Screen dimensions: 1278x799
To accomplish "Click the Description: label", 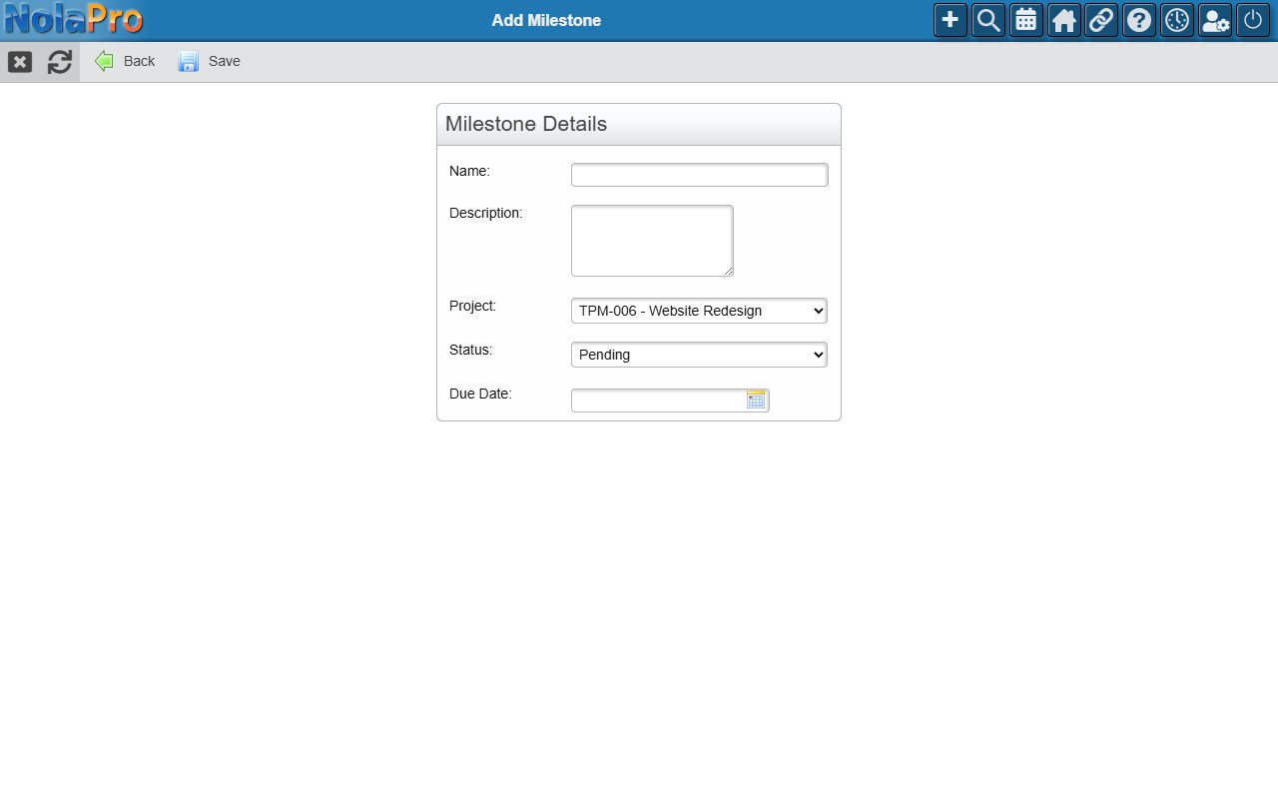I will tap(486, 213).
